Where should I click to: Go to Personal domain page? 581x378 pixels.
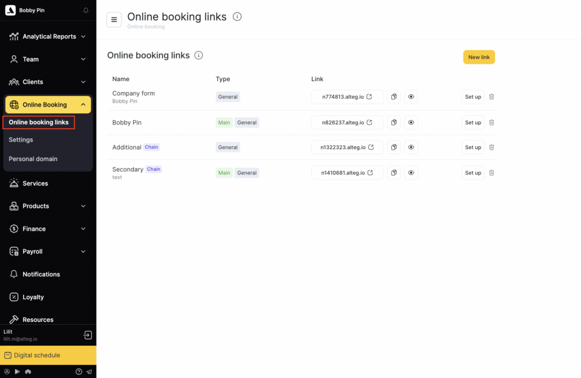point(33,159)
